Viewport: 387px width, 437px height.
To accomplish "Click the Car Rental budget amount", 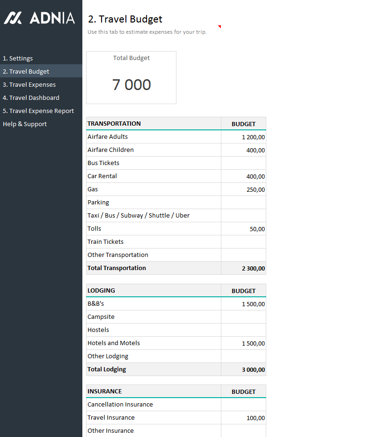I will (243, 176).
